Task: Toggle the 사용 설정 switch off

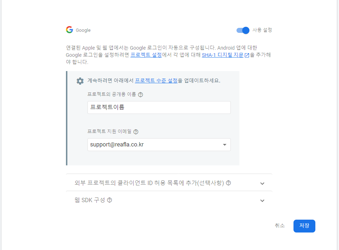Action: [243, 30]
